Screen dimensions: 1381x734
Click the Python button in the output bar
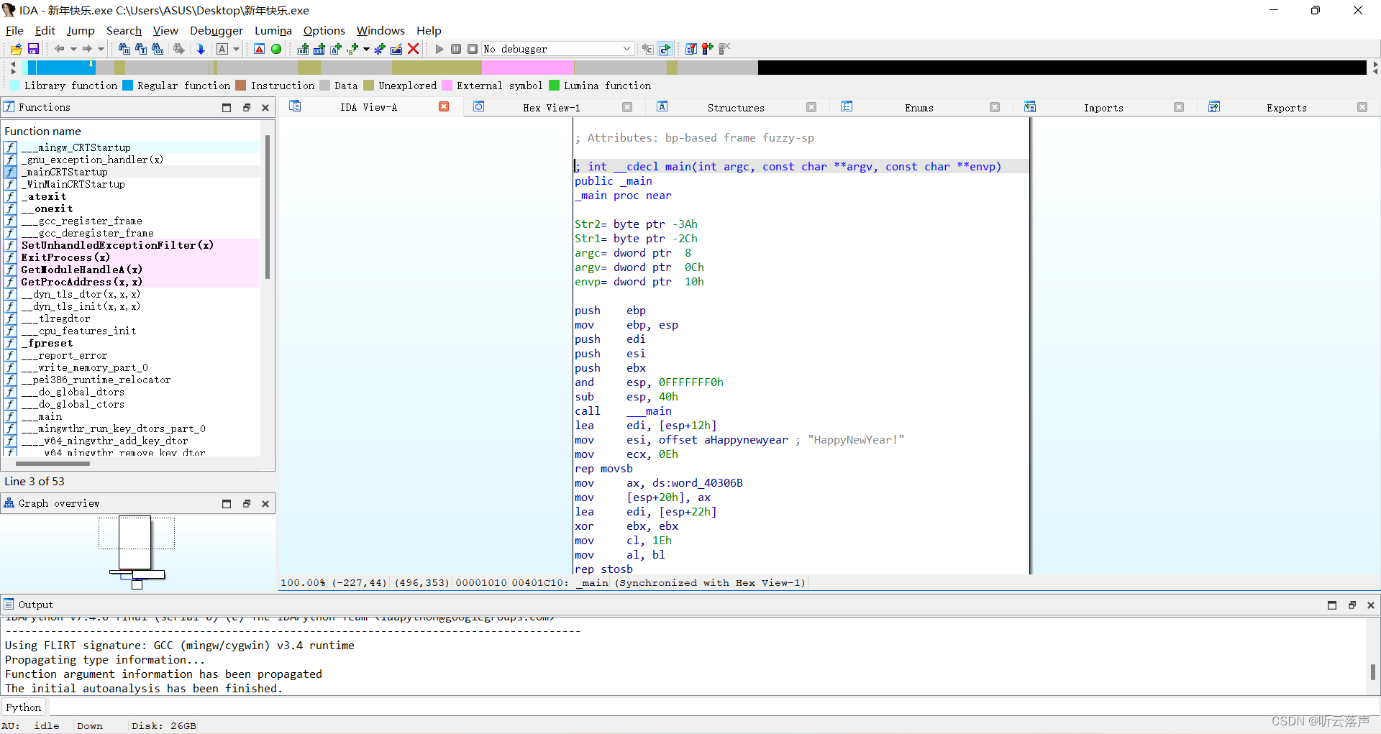tap(24, 707)
